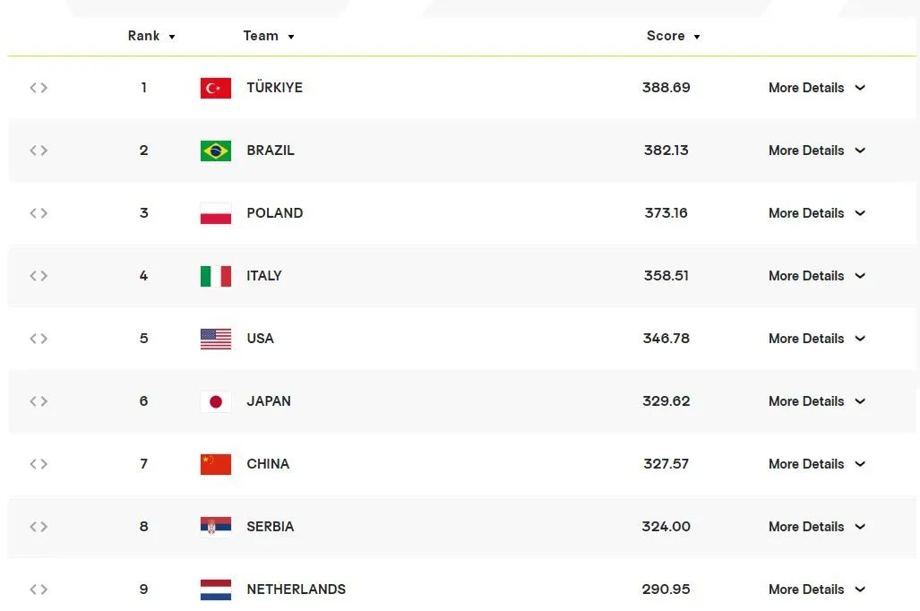
Task: Click the embed code arrows beside Türkiye
Action: pos(39,88)
